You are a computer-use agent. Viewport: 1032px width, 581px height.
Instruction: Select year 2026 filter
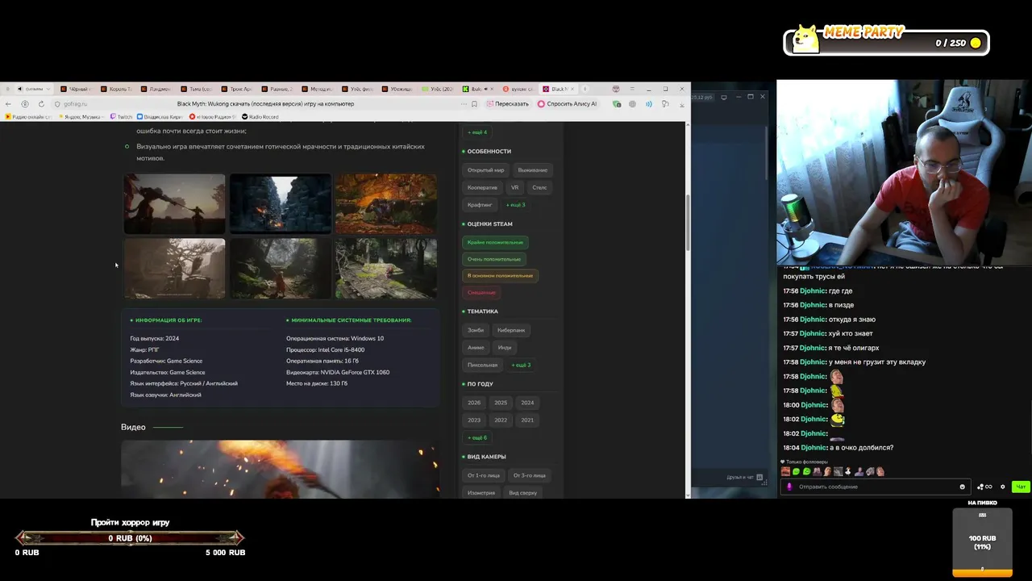coord(474,403)
